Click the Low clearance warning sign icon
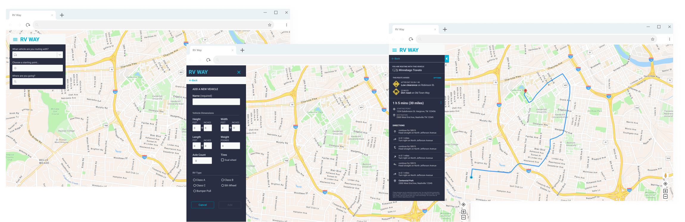The height and width of the screenshot is (222, 685). [396, 84]
